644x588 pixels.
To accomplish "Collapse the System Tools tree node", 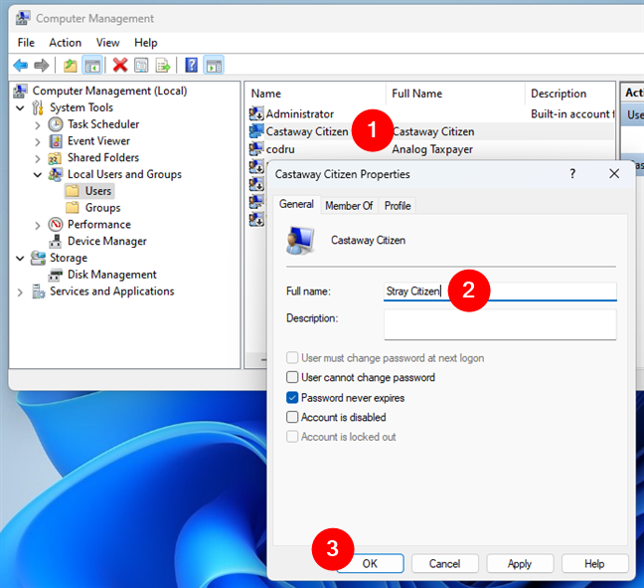I will click(x=20, y=107).
